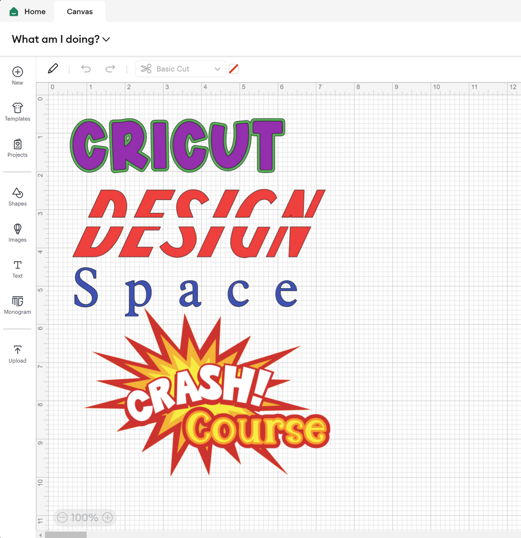521x538 pixels.
Task: Switch to the Home tab
Action: (x=28, y=11)
